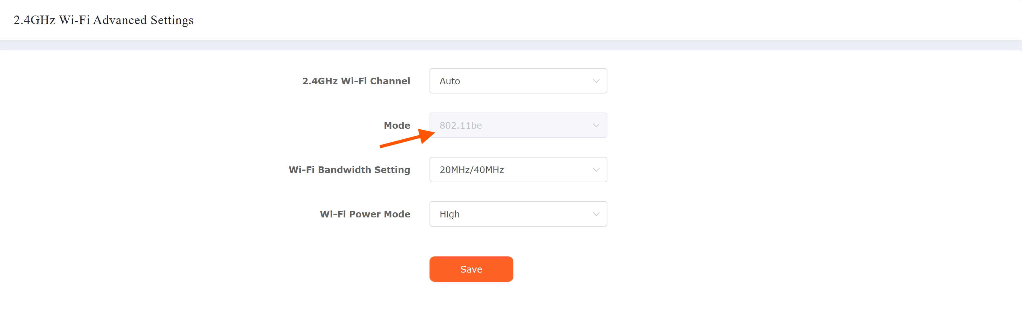1022x316 pixels.
Task: Click the "Mode" field label
Action: click(x=397, y=126)
